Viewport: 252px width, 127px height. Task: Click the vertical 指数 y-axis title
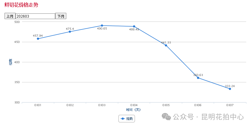(x=11, y=62)
